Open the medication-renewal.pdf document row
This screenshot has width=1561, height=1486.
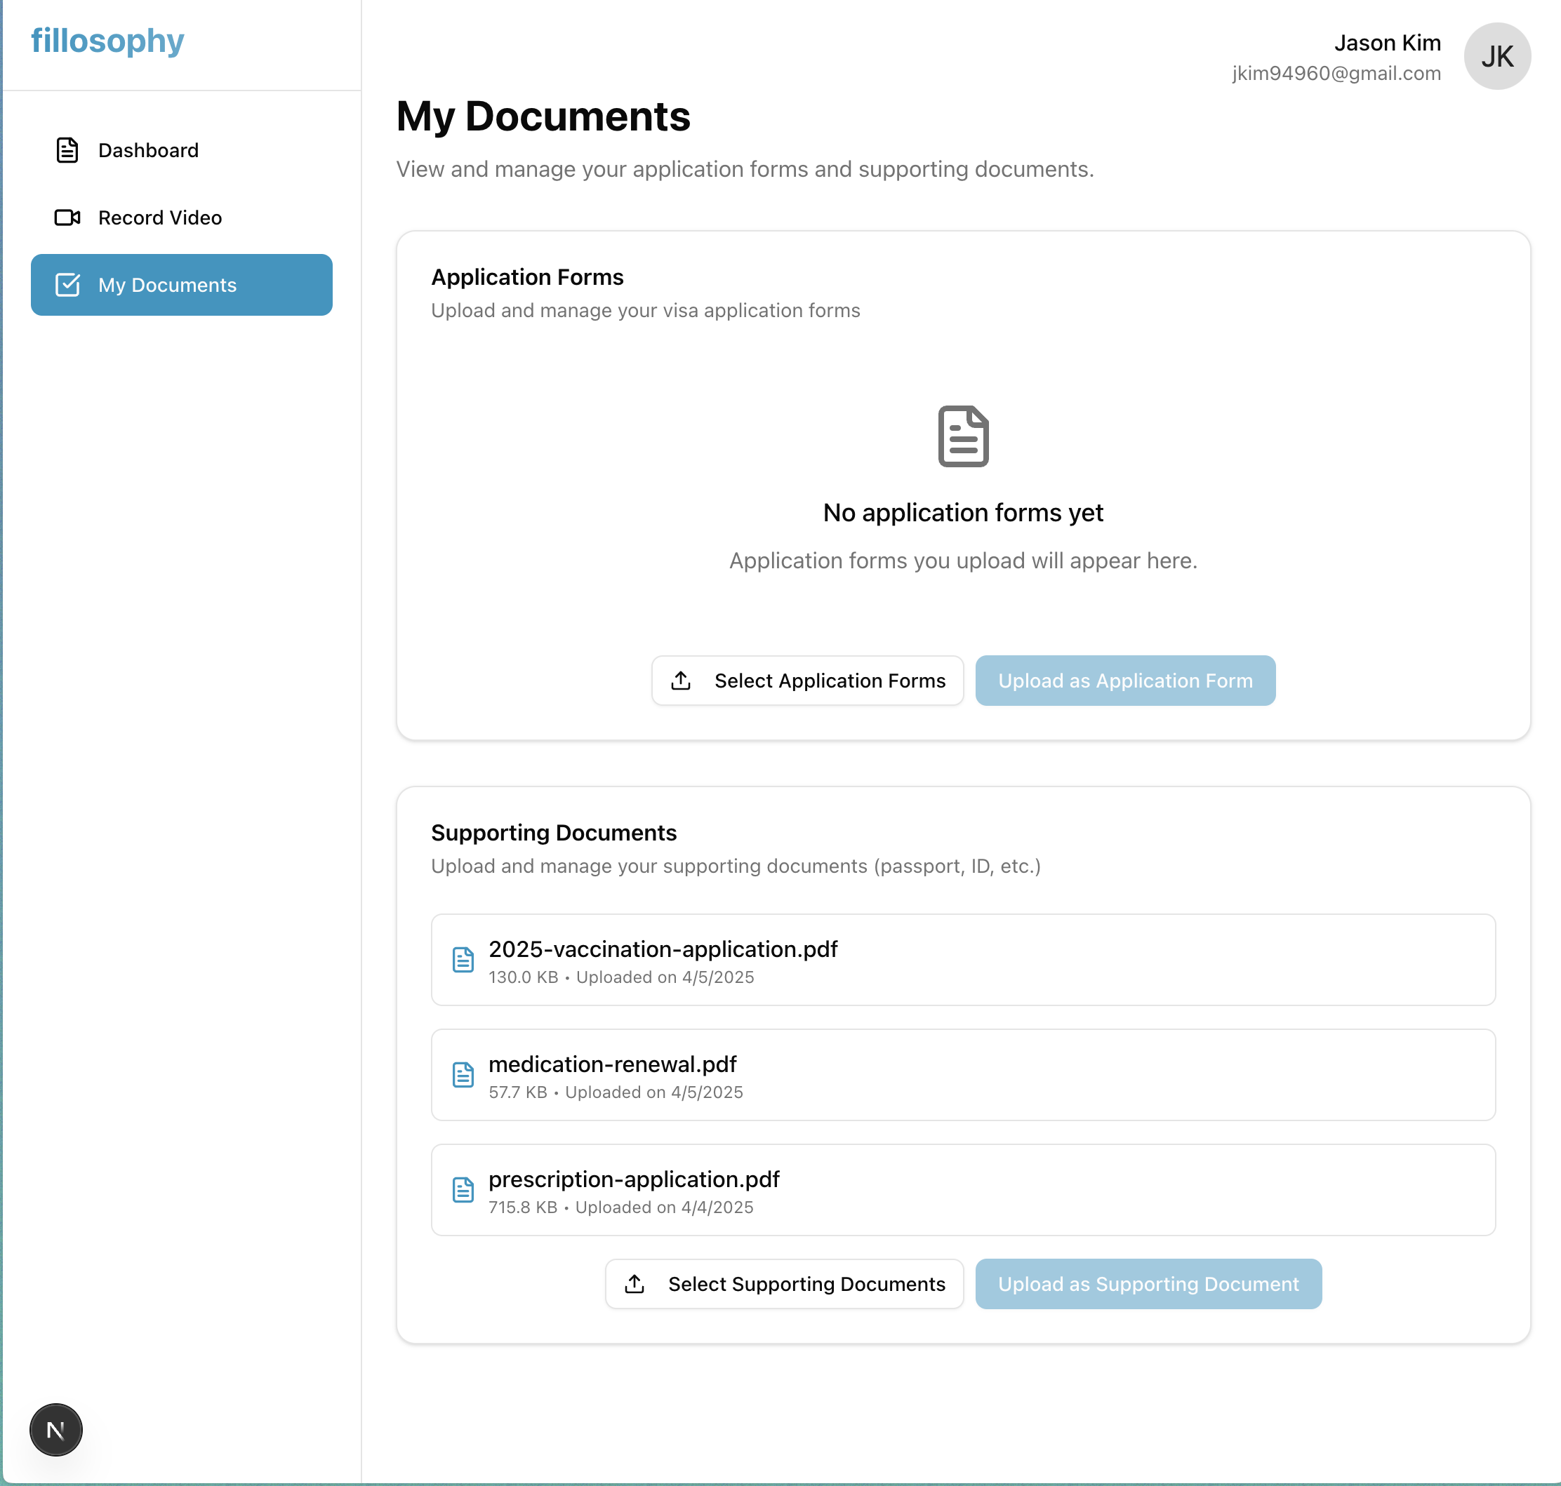pyautogui.click(x=963, y=1075)
